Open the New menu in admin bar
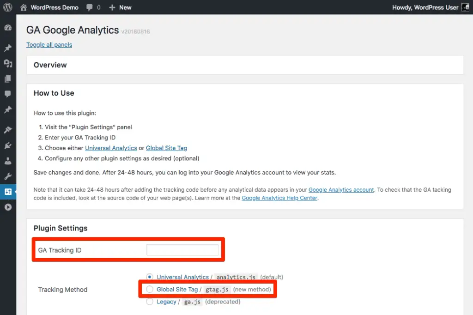The image size is (473, 315). [x=120, y=7]
